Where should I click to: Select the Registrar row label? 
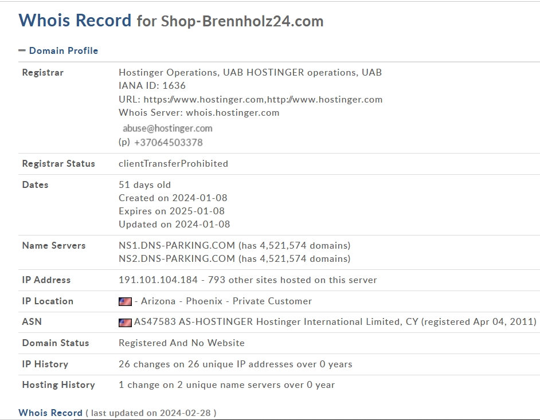pos(42,73)
